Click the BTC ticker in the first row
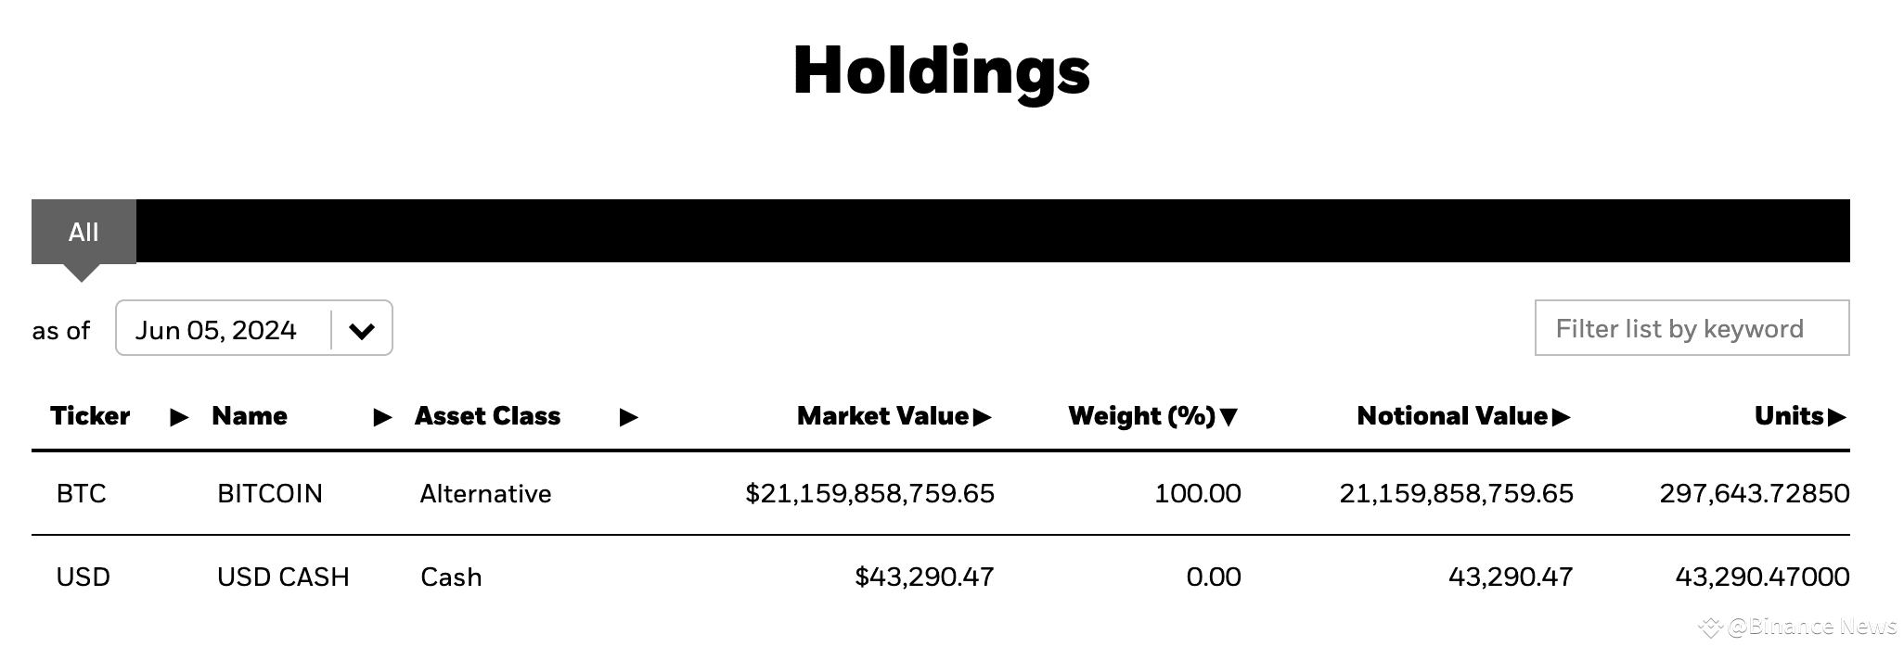This screenshot has height=647, width=1904. click(x=82, y=493)
